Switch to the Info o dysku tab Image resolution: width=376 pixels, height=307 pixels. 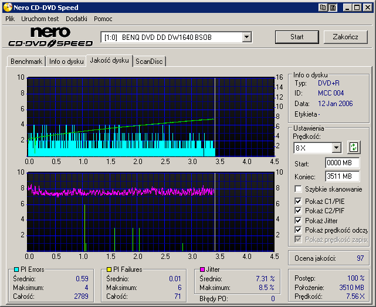point(66,62)
